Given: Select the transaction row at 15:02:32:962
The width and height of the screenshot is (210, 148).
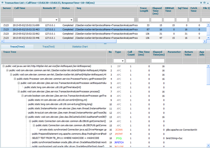Looking at the screenshot, I should coord(103,34).
